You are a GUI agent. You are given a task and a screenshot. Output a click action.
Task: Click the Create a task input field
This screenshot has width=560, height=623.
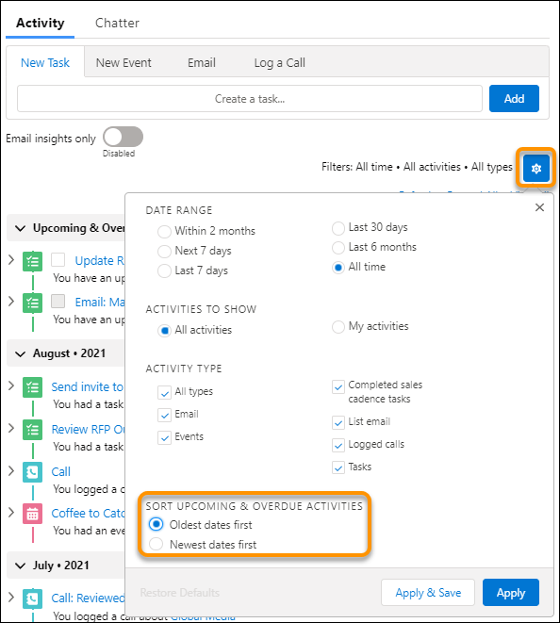pyautogui.click(x=250, y=99)
